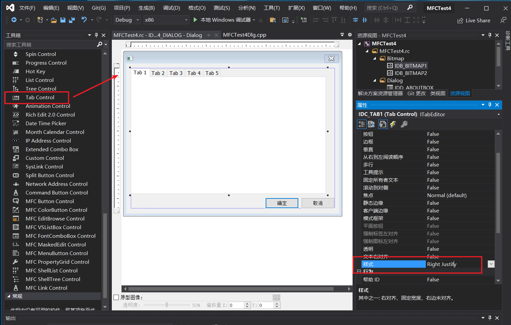
Task: Select Tab 3 in the tab control
Action: point(176,73)
